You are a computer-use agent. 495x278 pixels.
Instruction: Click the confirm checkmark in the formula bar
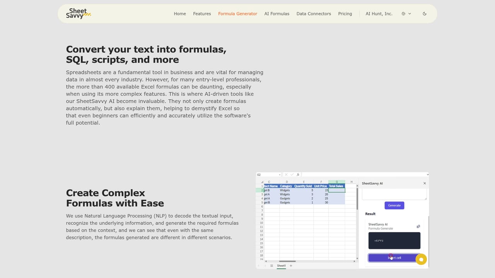[292, 175]
